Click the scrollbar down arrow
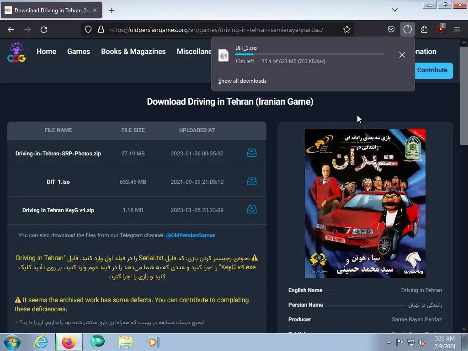 tap(464, 329)
